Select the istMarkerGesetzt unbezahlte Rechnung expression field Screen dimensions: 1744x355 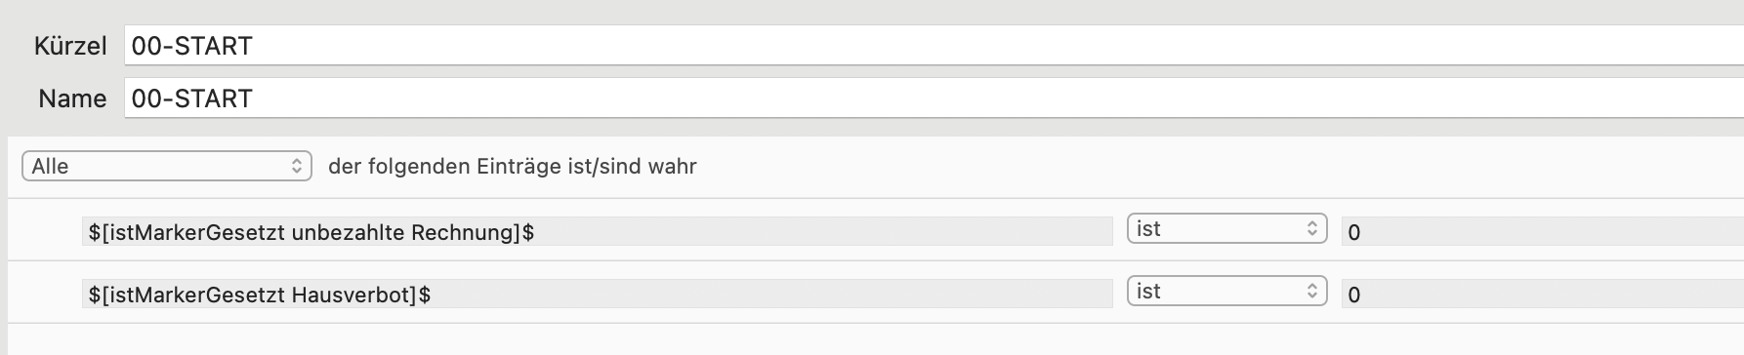coord(598,231)
